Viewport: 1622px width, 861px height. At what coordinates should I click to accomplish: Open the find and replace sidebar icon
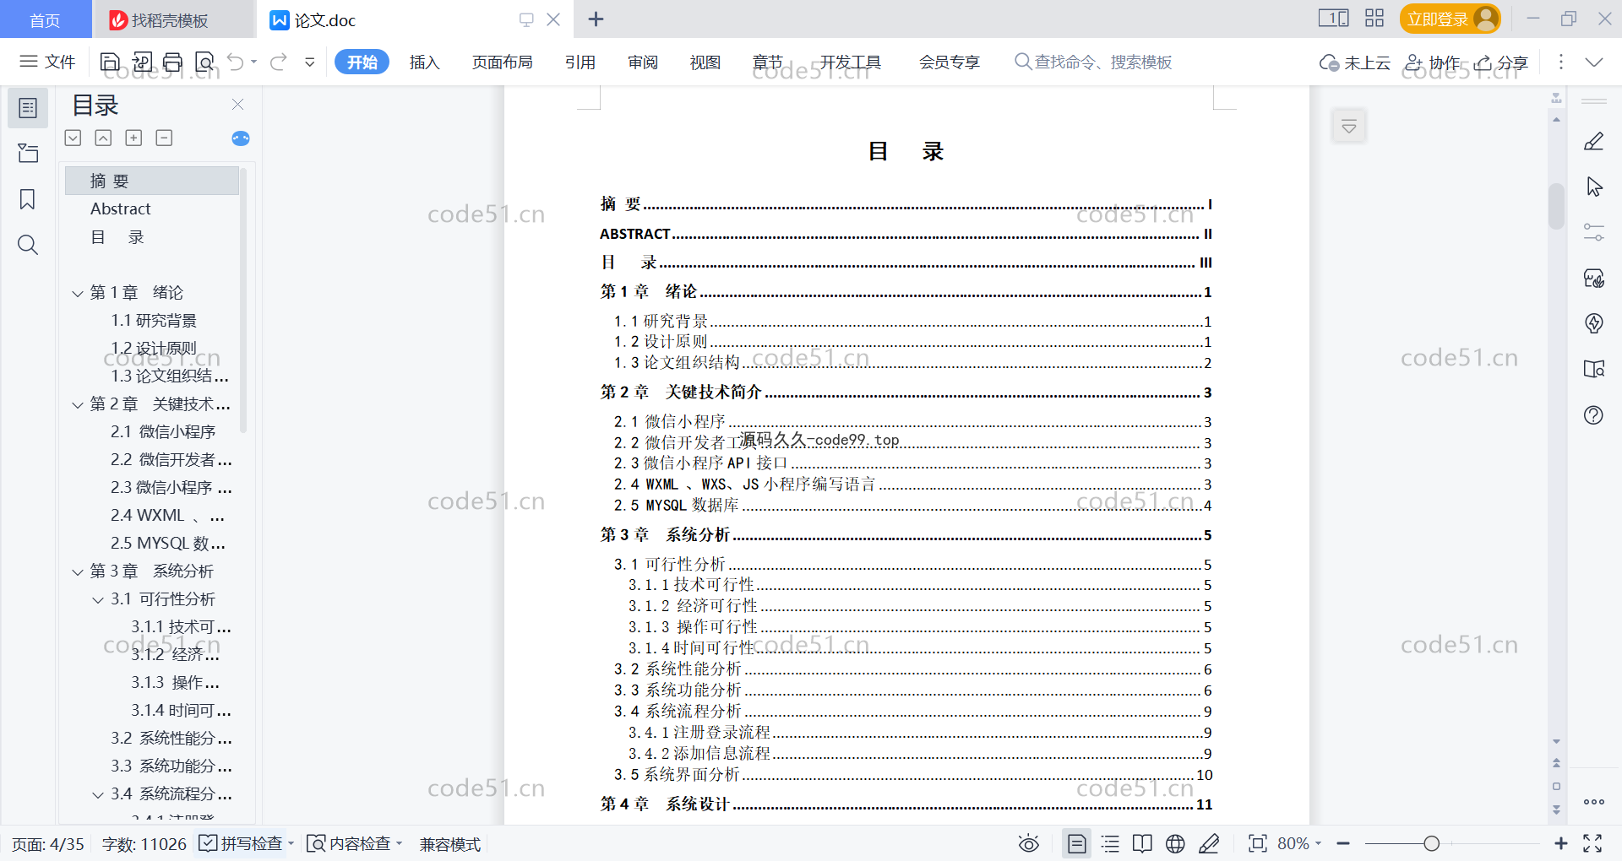click(x=28, y=245)
